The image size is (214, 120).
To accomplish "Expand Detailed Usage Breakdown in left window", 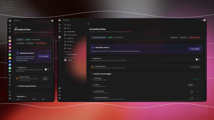I will point(48,86).
